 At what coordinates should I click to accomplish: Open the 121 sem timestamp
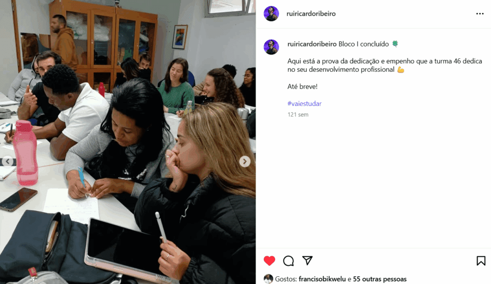point(298,114)
